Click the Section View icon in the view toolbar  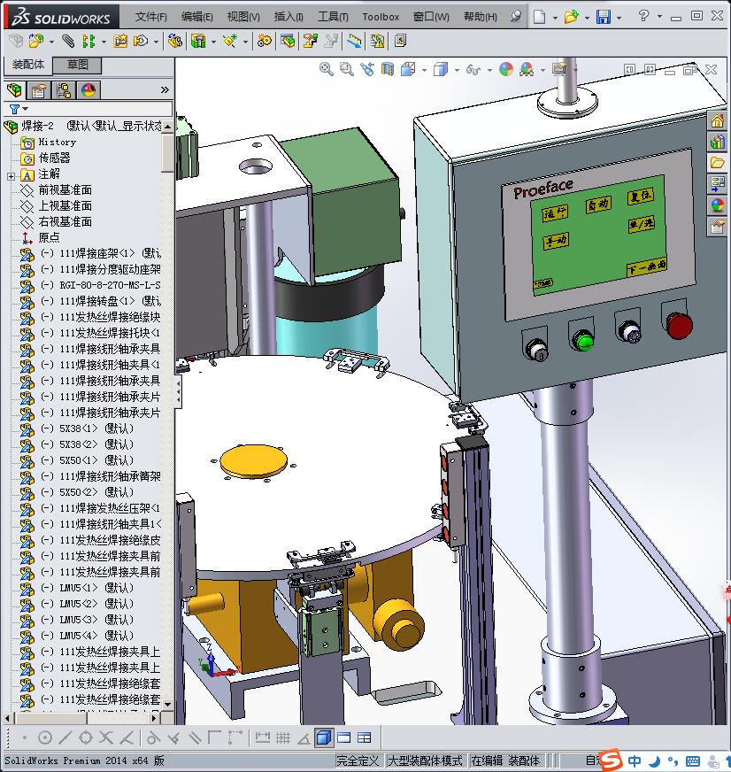point(388,69)
